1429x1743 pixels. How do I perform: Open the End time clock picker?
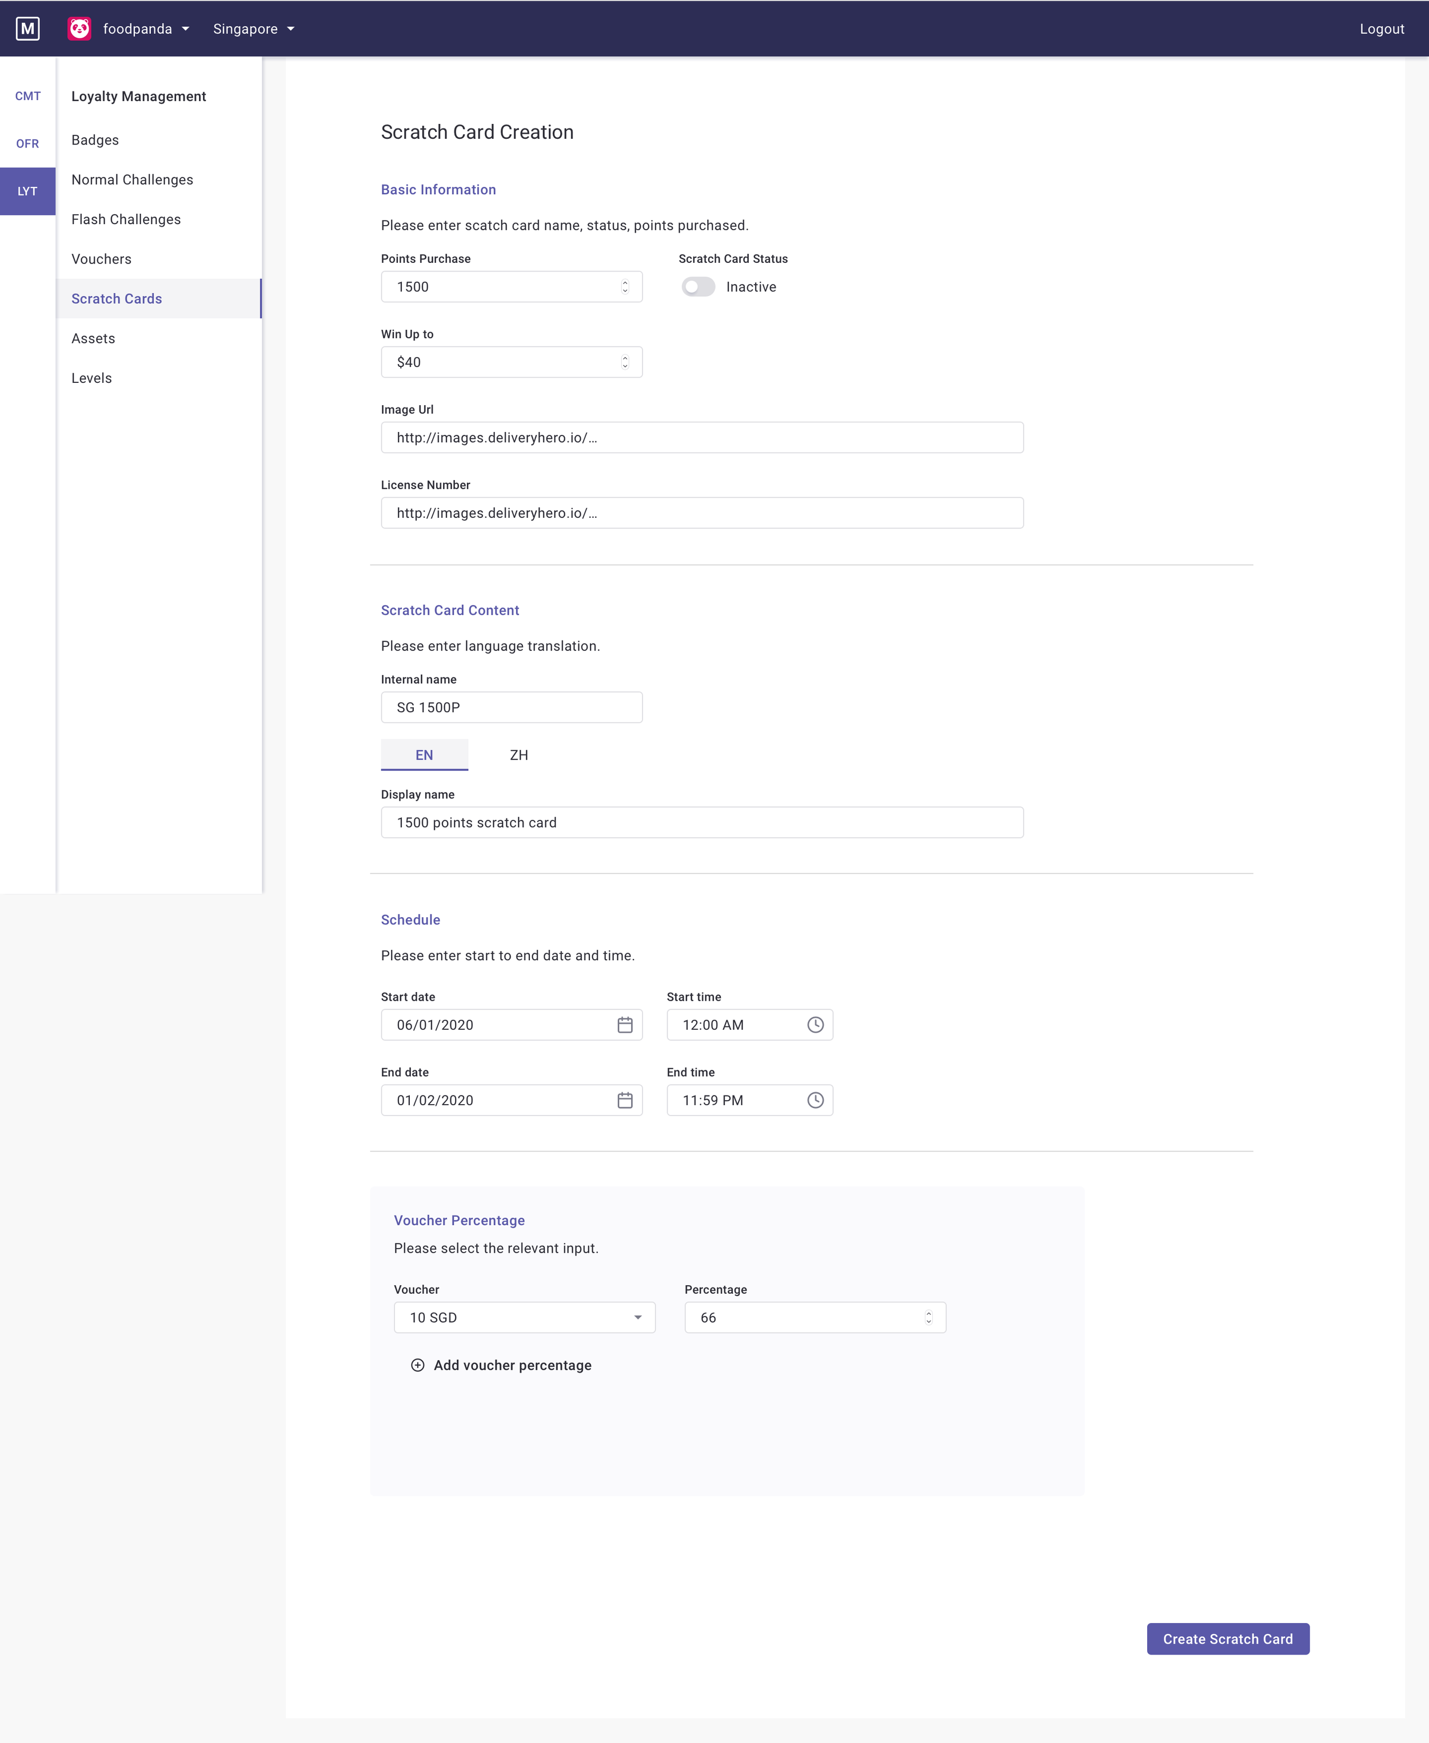click(x=815, y=1100)
